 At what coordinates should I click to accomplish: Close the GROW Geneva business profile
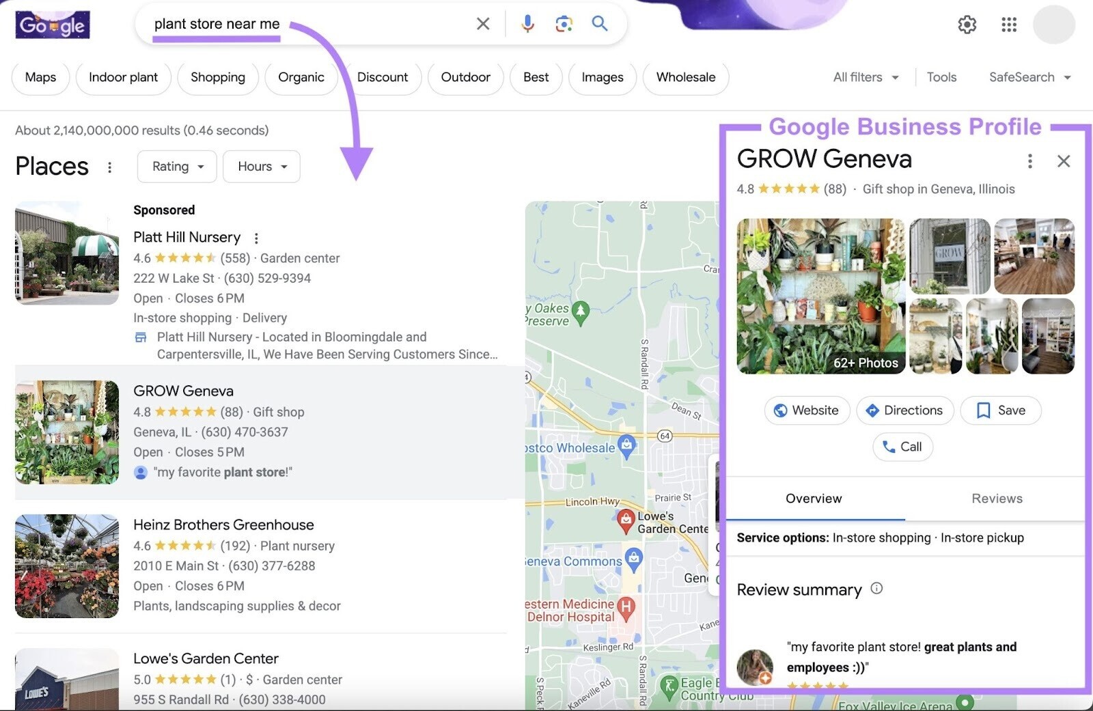[x=1063, y=161]
